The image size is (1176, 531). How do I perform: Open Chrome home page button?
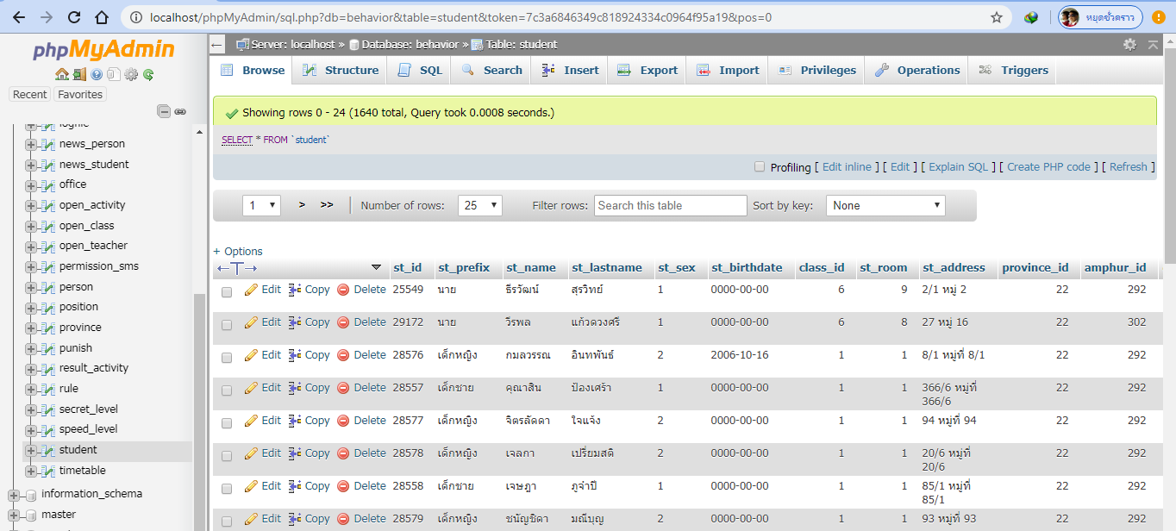[x=102, y=17]
